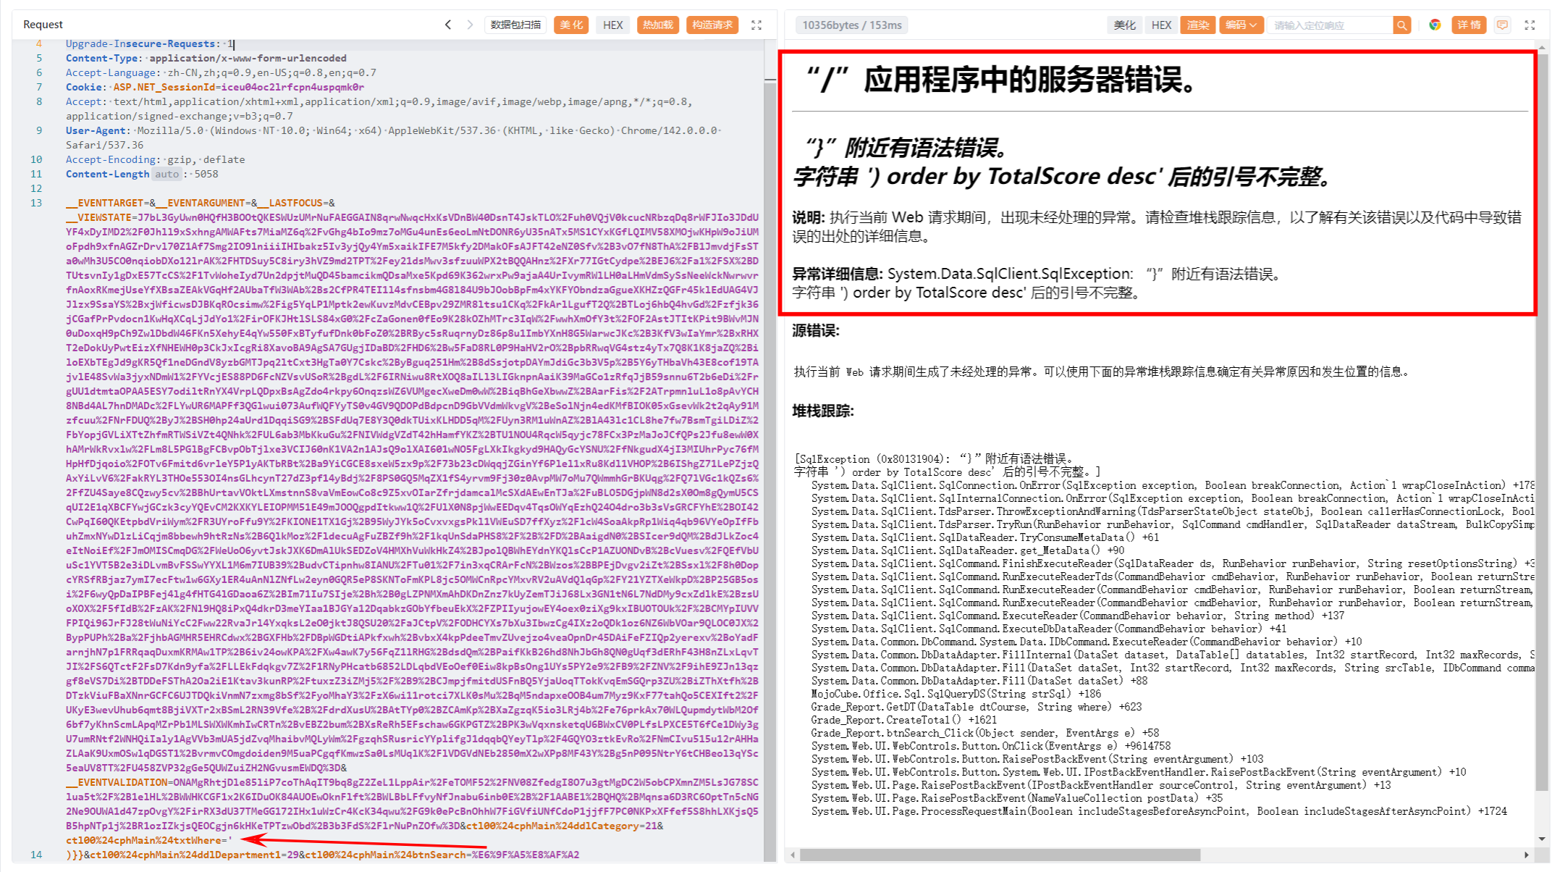Open response in Chrome browser icon
This screenshot has height=872, width=1560.
1435,25
